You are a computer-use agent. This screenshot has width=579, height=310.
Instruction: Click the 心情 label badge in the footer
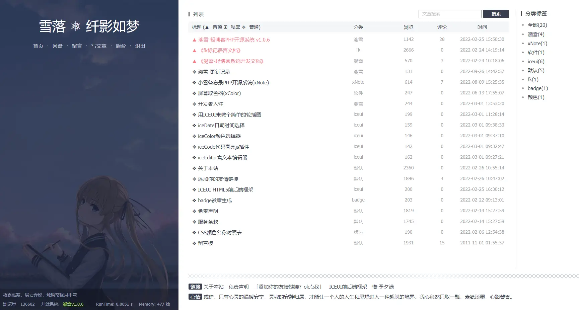[x=195, y=297]
